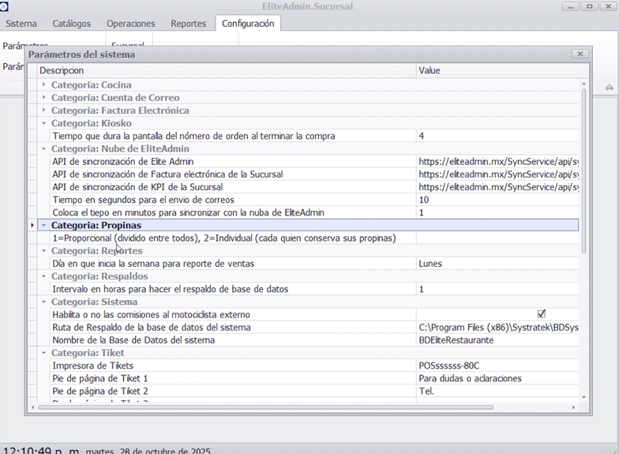The image size is (619, 454).
Task: Toggle the comisiones al motociclista externo checkbox
Action: [x=541, y=314]
